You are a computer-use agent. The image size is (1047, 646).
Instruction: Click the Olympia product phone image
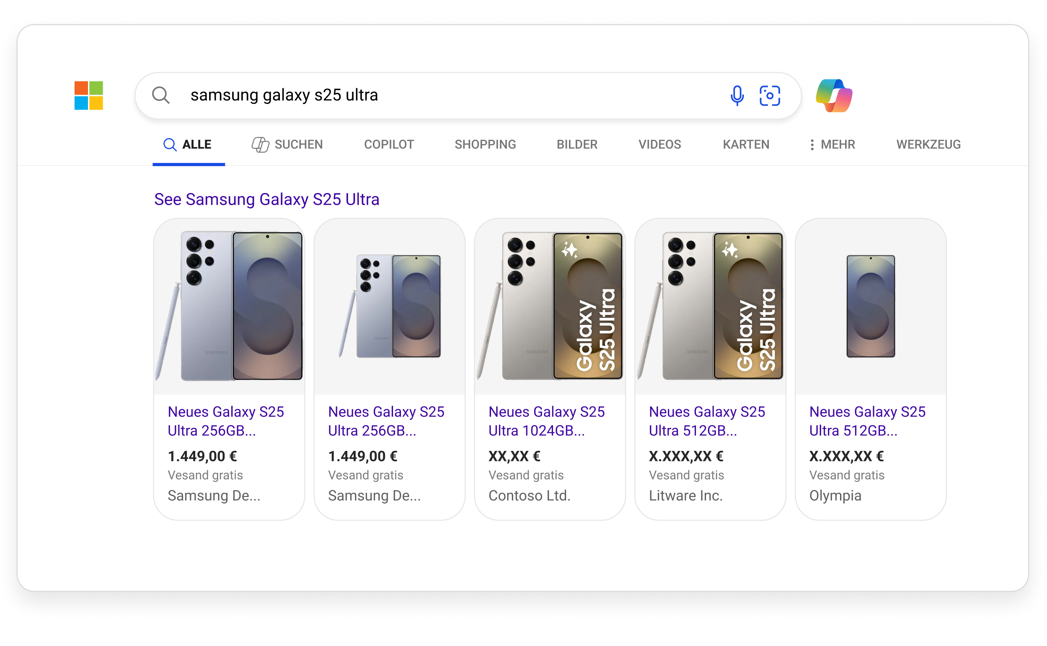871,306
